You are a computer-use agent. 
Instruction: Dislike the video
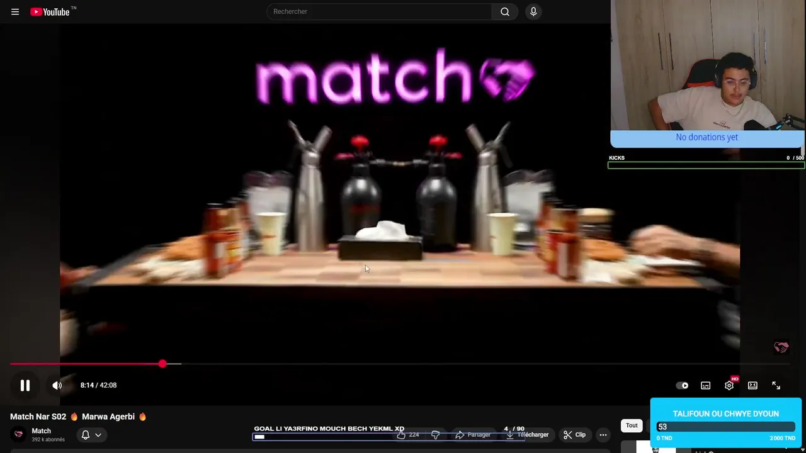coord(435,435)
